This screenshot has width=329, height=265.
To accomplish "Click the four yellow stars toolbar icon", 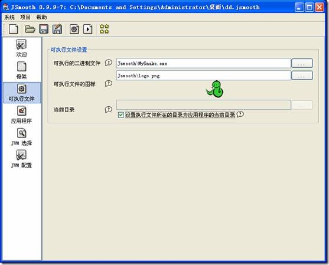I will pyautogui.click(x=105, y=29).
